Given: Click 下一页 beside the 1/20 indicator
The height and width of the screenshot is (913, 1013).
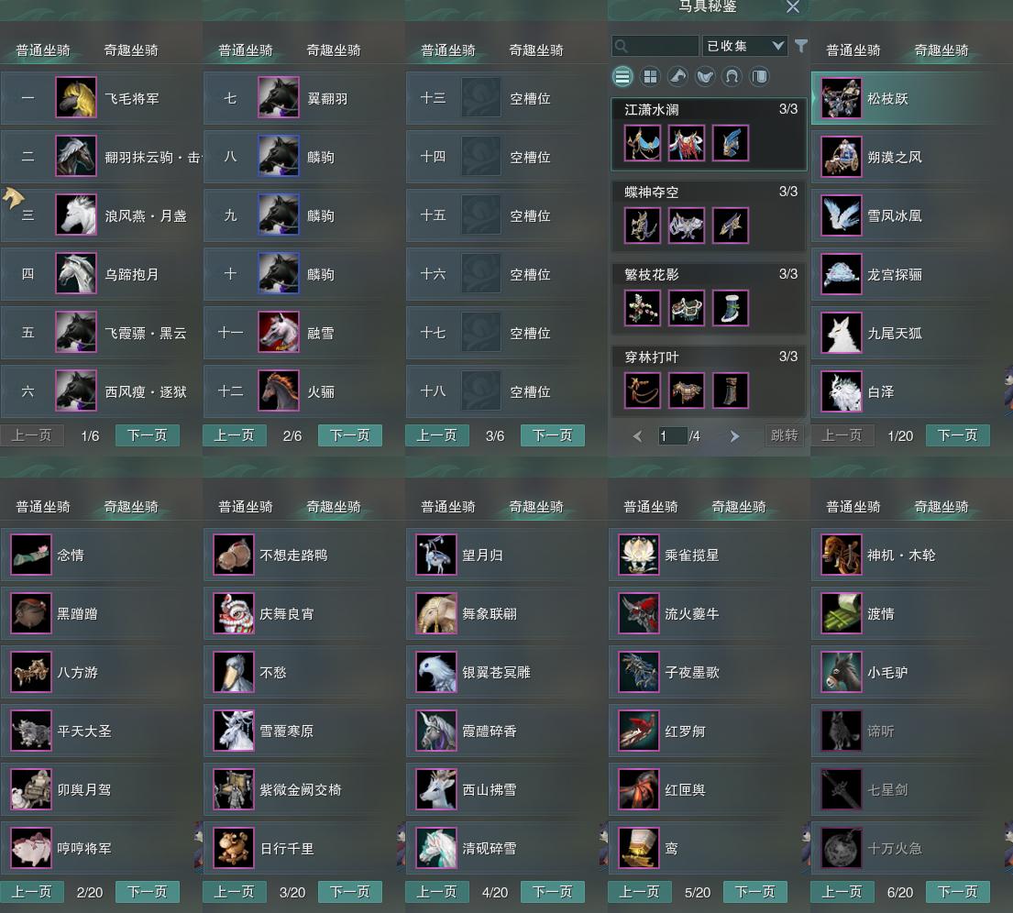Looking at the screenshot, I should pyautogui.click(x=957, y=435).
